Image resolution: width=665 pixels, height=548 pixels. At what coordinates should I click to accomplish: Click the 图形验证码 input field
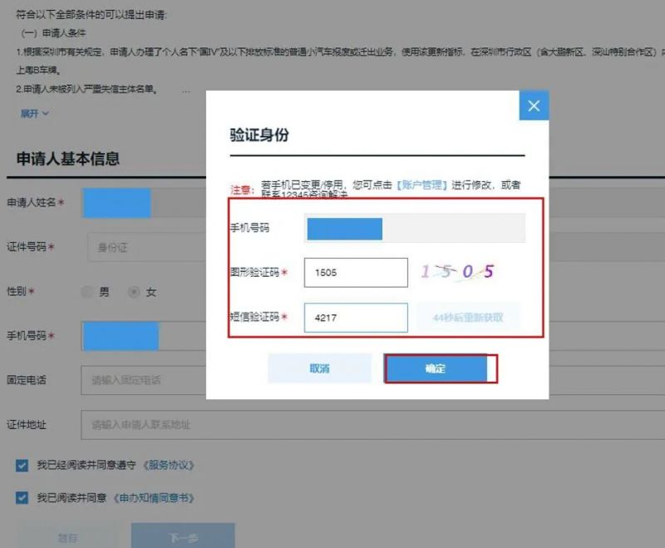(x=356, y=272)
